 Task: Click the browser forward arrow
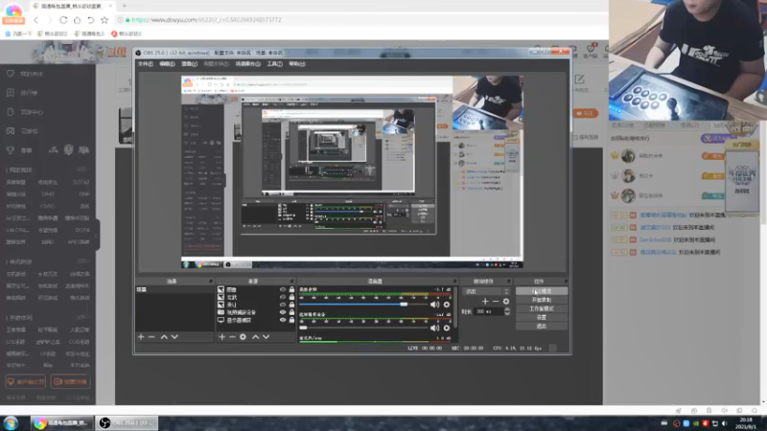(x=50, y=20)
